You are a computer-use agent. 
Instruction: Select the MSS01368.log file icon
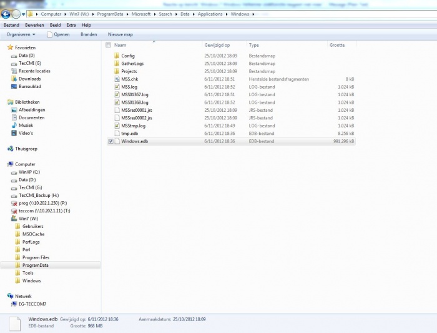pyautogui.click(x=117, y=102)
